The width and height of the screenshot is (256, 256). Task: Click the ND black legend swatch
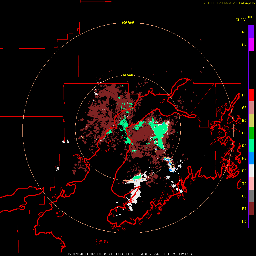[x=251, y=221]
